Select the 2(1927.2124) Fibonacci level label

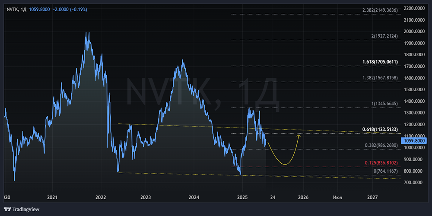[x=384, y=36]
